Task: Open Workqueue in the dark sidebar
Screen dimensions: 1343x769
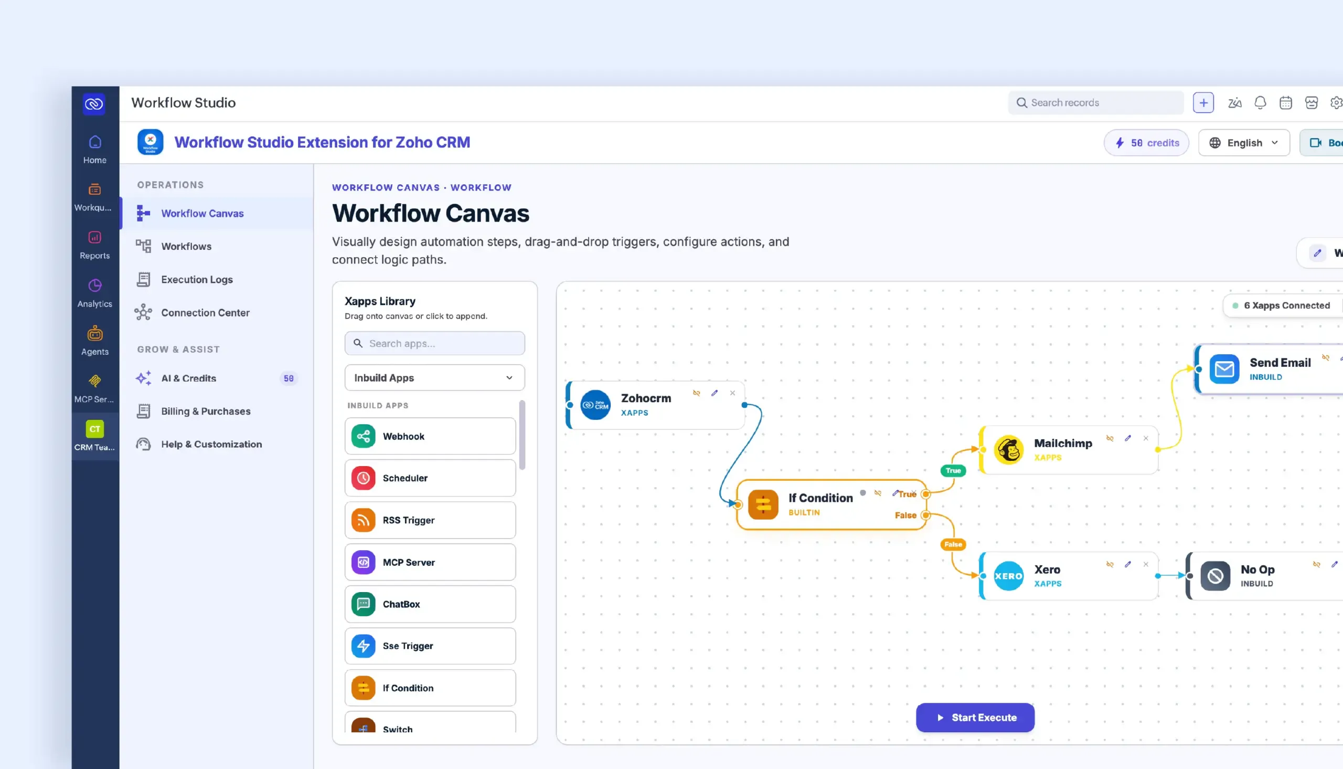Action: [94, 197]
